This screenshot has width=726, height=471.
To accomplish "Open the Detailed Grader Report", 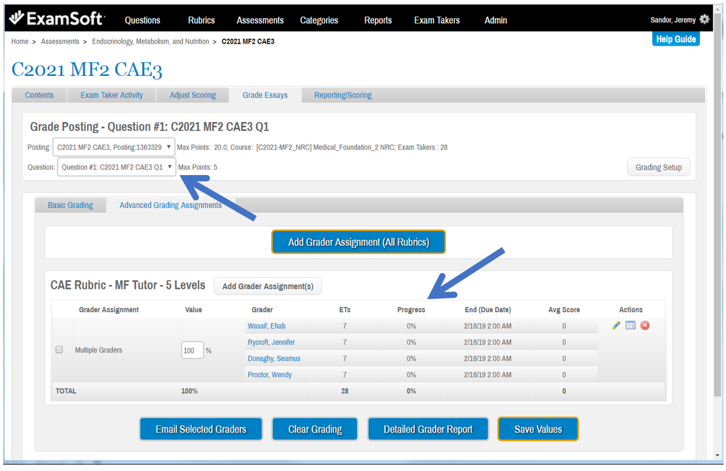I will click(x=428, y=429).
